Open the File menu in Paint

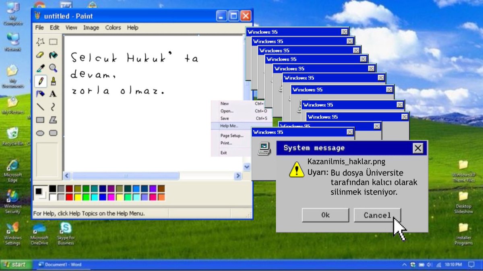click(39, 28)
